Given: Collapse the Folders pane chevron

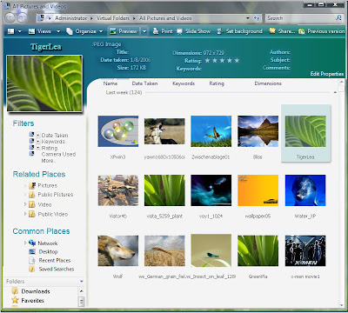Looking at the screenshot, I should coord(82,282).
